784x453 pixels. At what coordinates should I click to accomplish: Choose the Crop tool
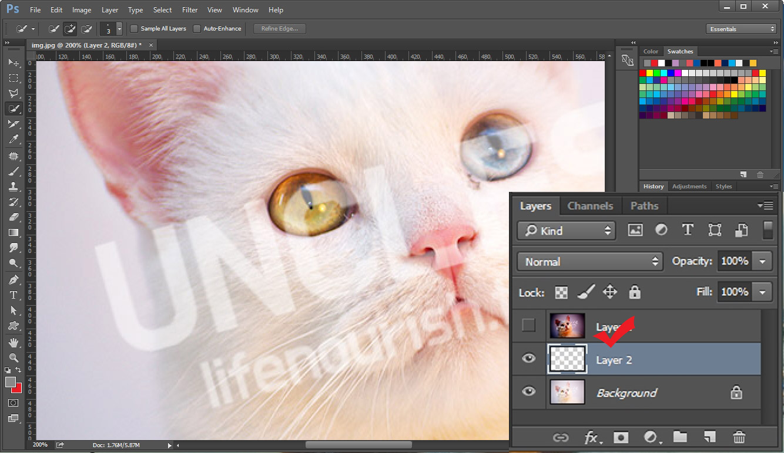14,124
